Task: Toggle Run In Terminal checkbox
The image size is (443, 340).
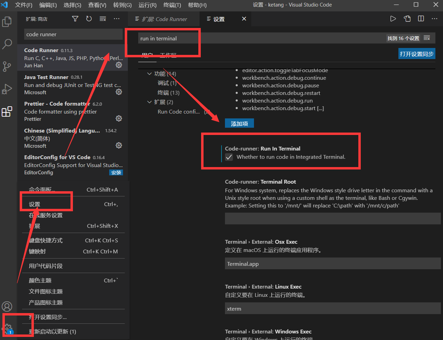Action: 229,157
